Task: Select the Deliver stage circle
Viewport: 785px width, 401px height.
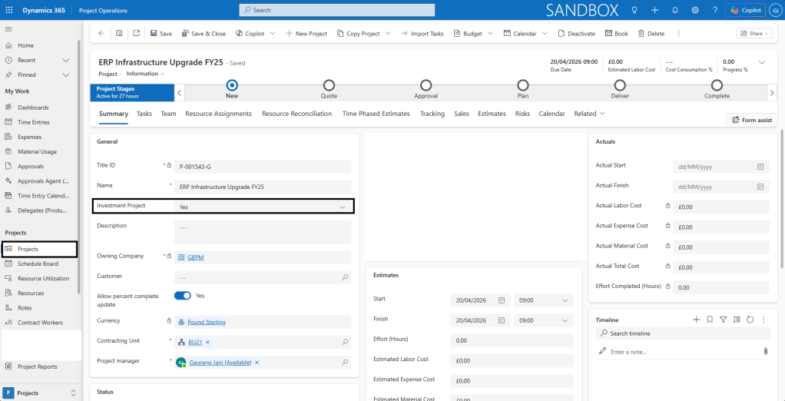Action: [x=620, y=85]
